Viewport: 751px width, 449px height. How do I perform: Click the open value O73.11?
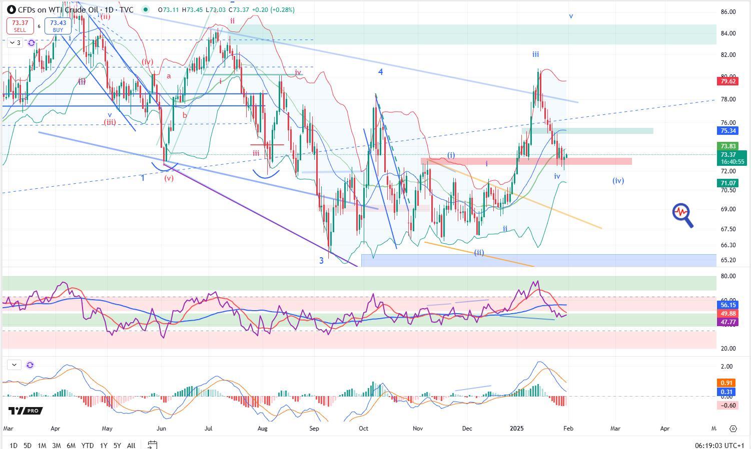169,9
